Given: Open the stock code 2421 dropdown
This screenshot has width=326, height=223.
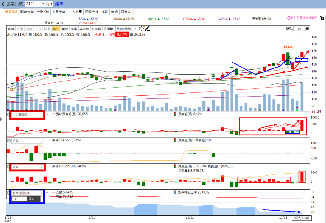Looking at the screenshot, I should click(43, 4).
